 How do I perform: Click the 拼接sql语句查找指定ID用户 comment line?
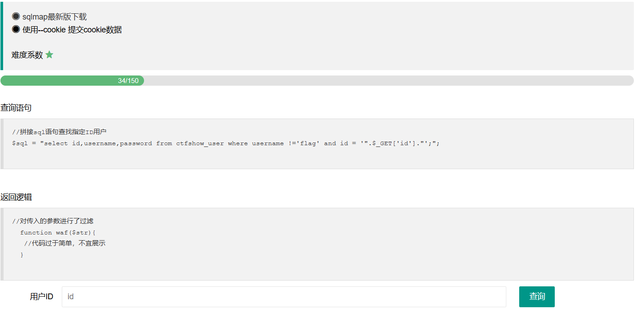tap(59, 132)
